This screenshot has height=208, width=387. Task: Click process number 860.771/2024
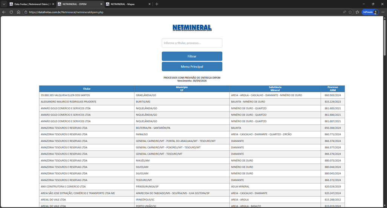pyautogui.click(x=333, y=135)
